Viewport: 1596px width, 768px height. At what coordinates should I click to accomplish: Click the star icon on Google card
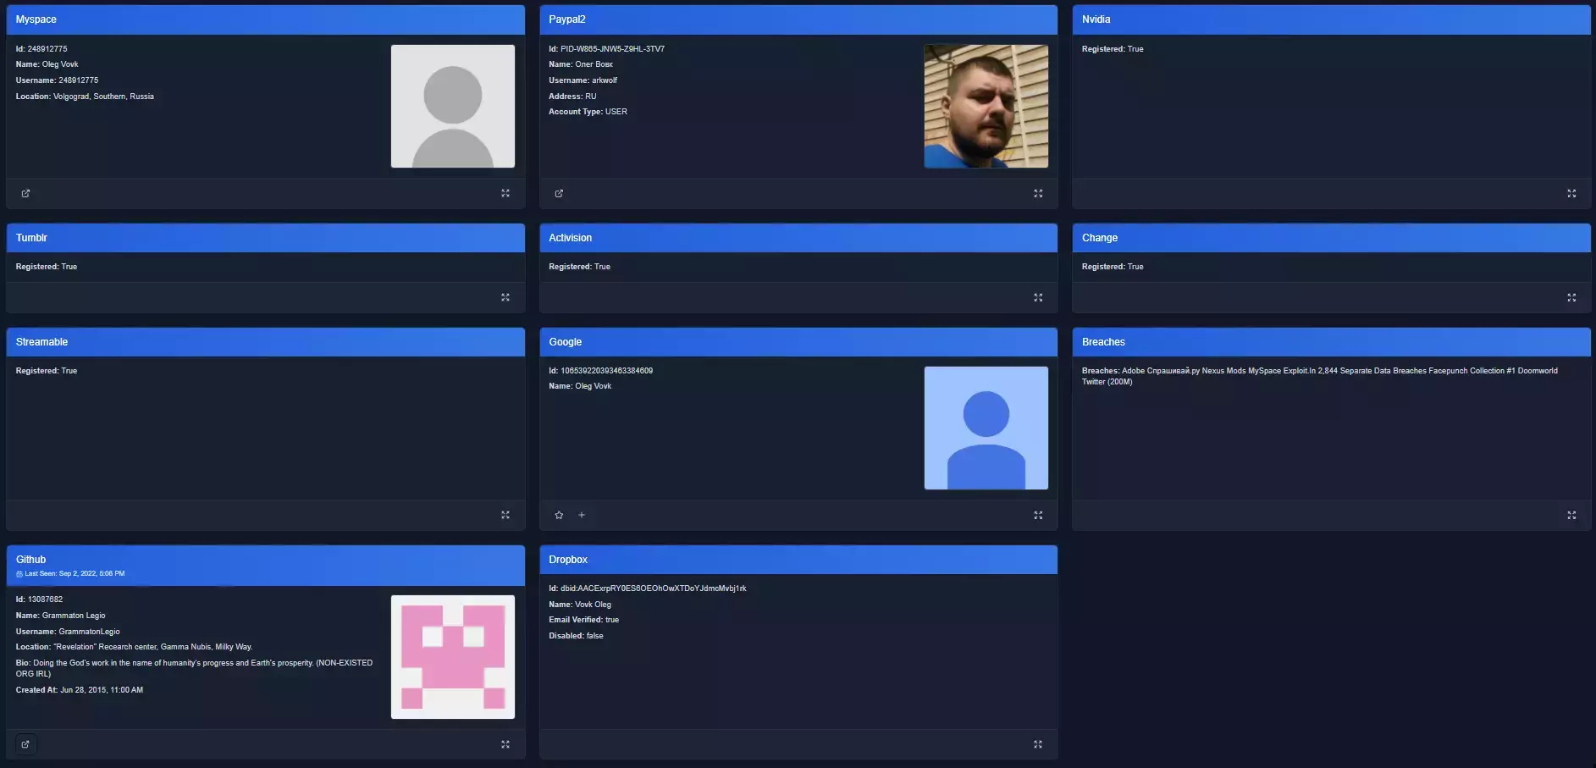pos(559,515)
